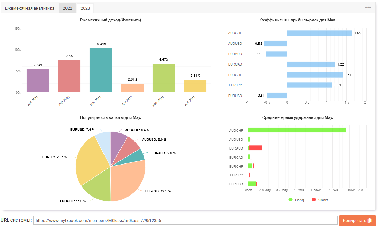
Task: Click the Изменить link in chart title
Action: coord(131,20)
